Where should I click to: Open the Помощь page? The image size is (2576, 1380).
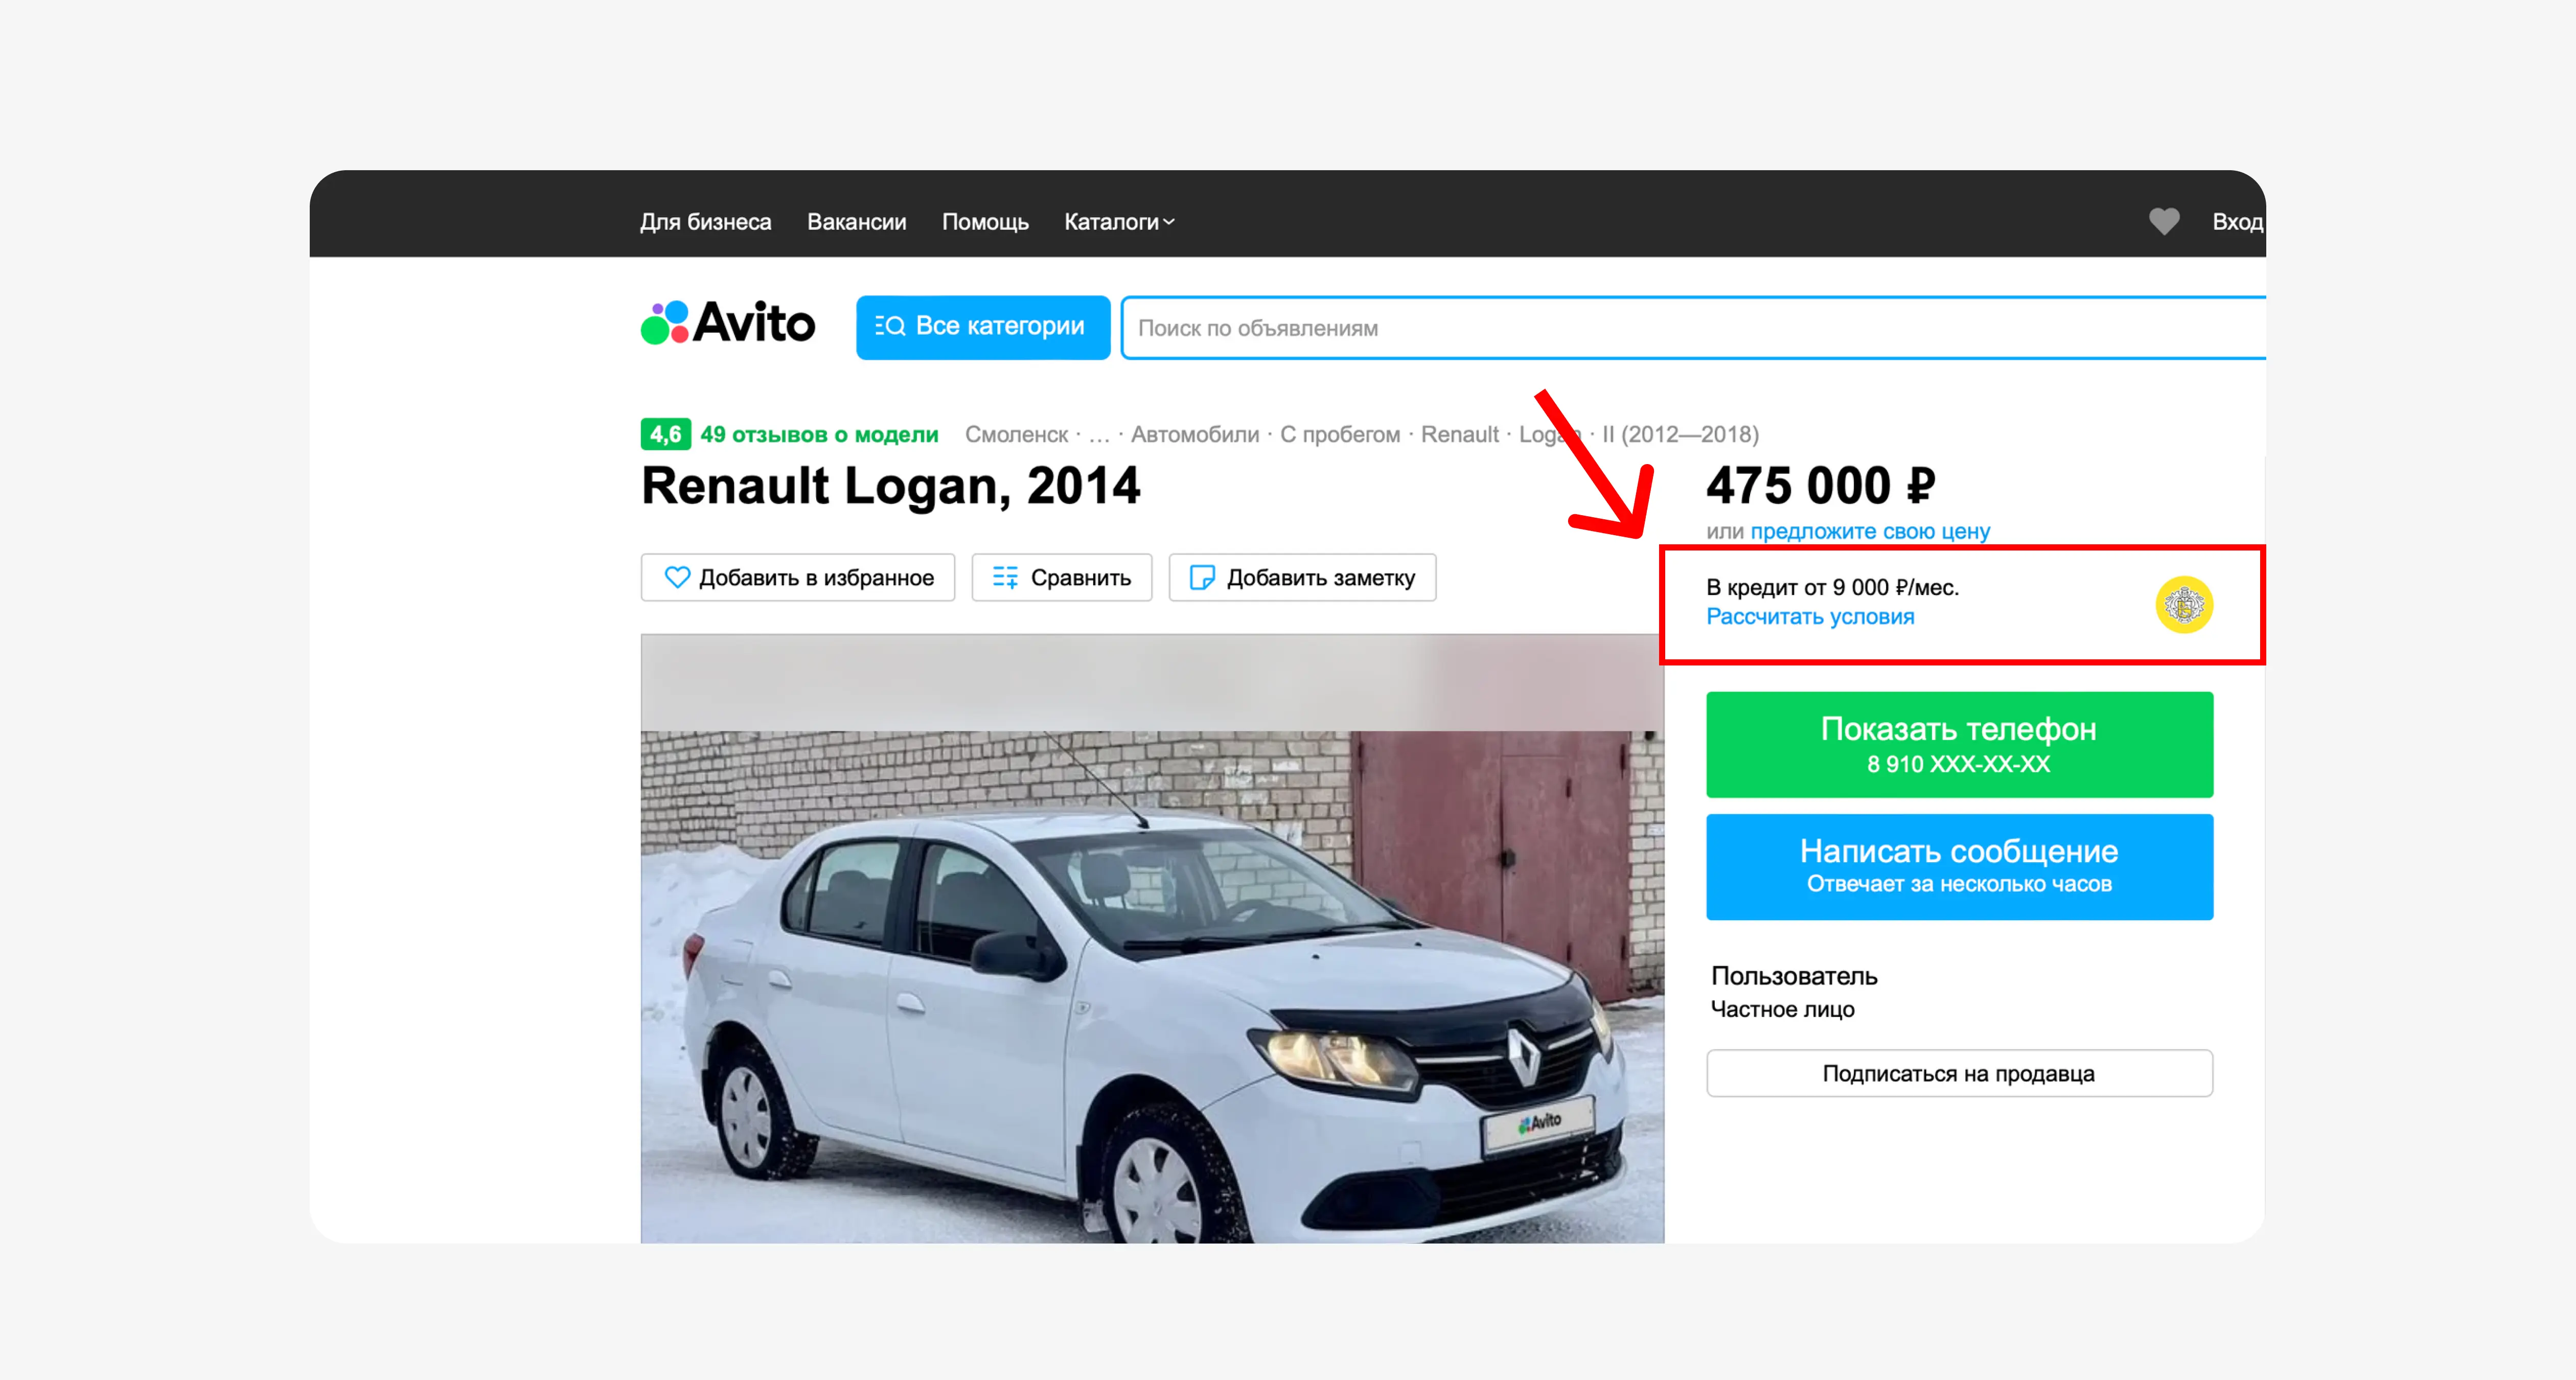(x=985, y=222)
